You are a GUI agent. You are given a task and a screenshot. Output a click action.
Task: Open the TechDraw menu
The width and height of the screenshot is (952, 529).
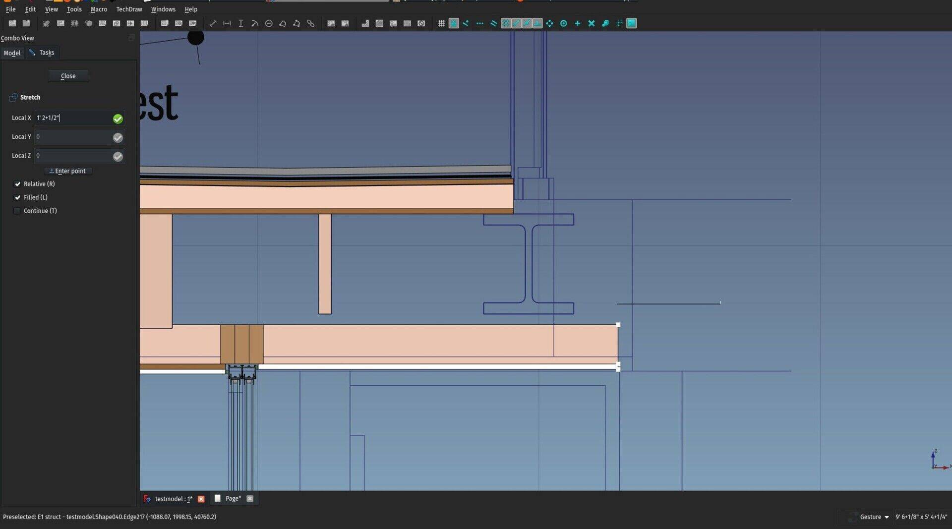click(129, 9)
